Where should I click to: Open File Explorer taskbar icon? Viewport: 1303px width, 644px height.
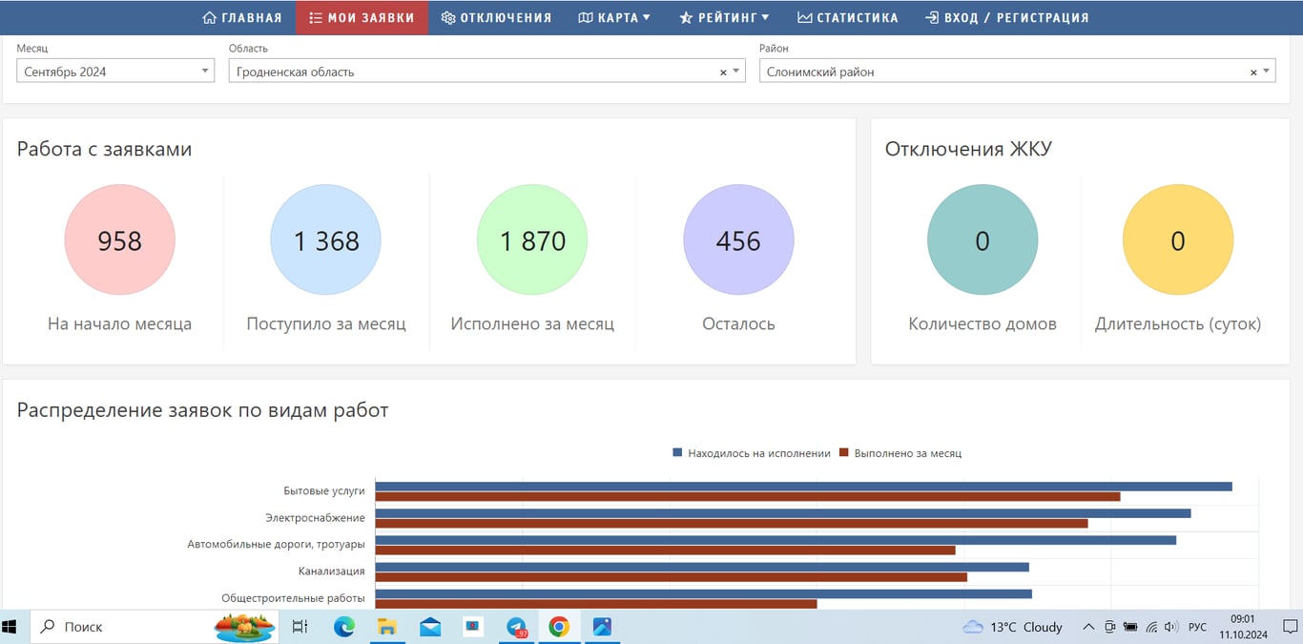point(387,627)
